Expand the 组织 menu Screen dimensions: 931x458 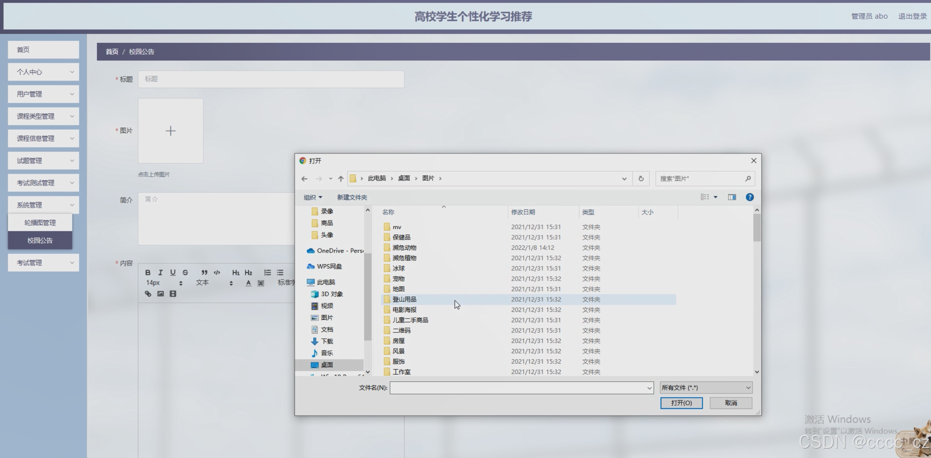coord(312,198)
